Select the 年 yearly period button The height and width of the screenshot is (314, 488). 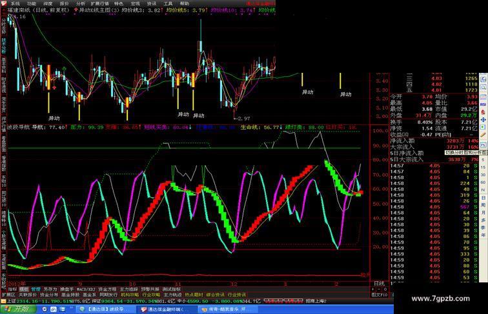[x=483, y=235]
